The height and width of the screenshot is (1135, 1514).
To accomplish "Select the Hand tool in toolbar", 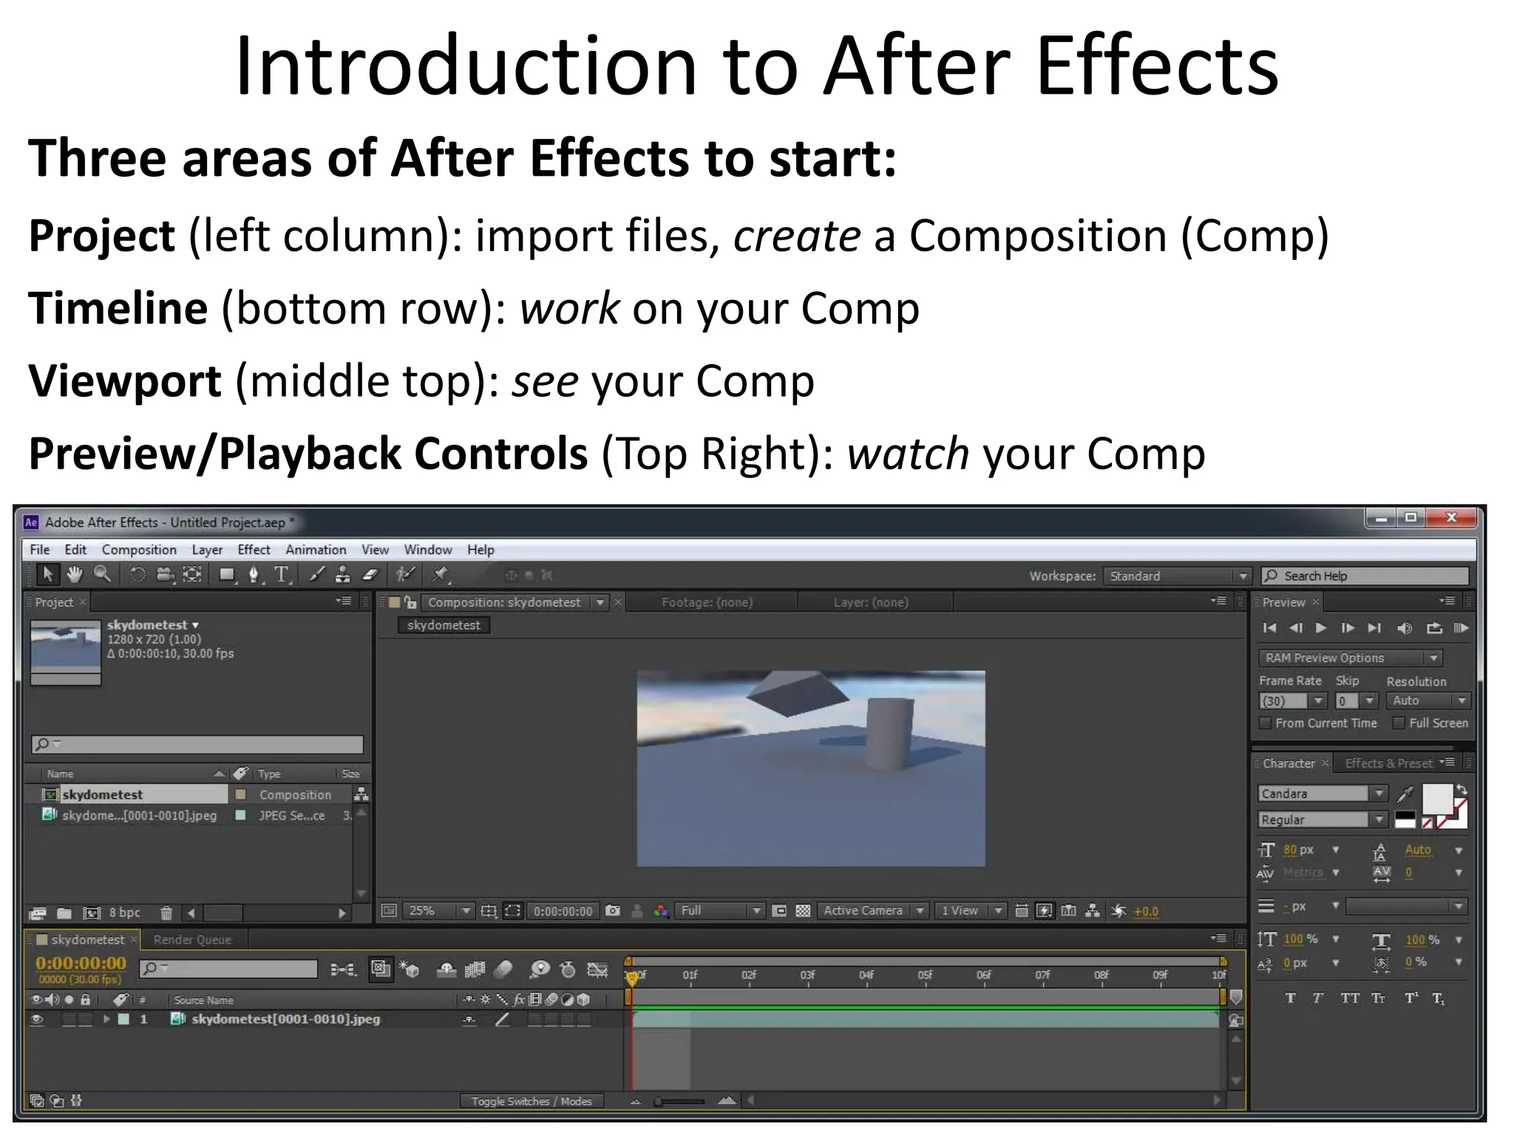I will click(74, 574).
